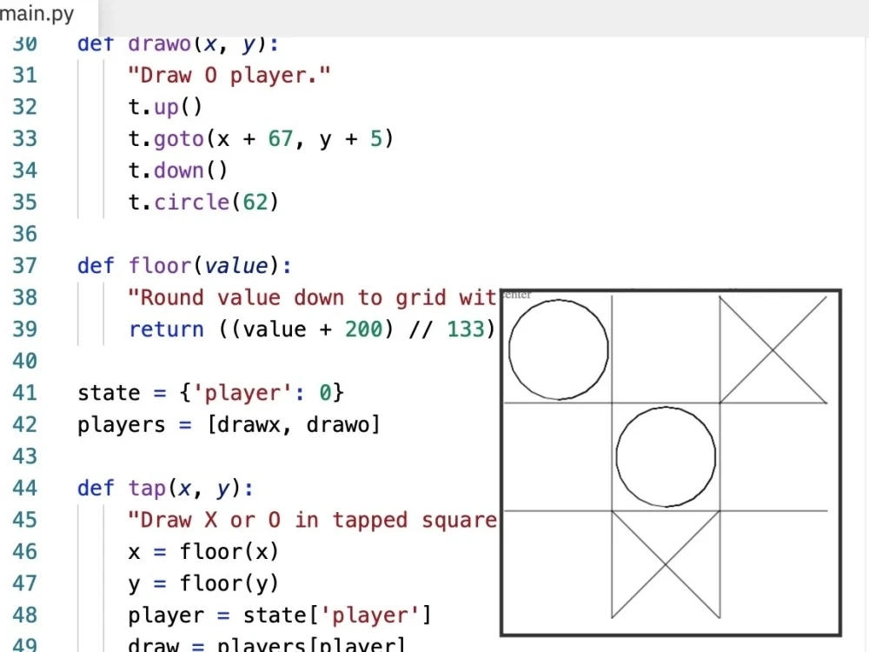Click the number 133 on line 39

pos(466,329)
